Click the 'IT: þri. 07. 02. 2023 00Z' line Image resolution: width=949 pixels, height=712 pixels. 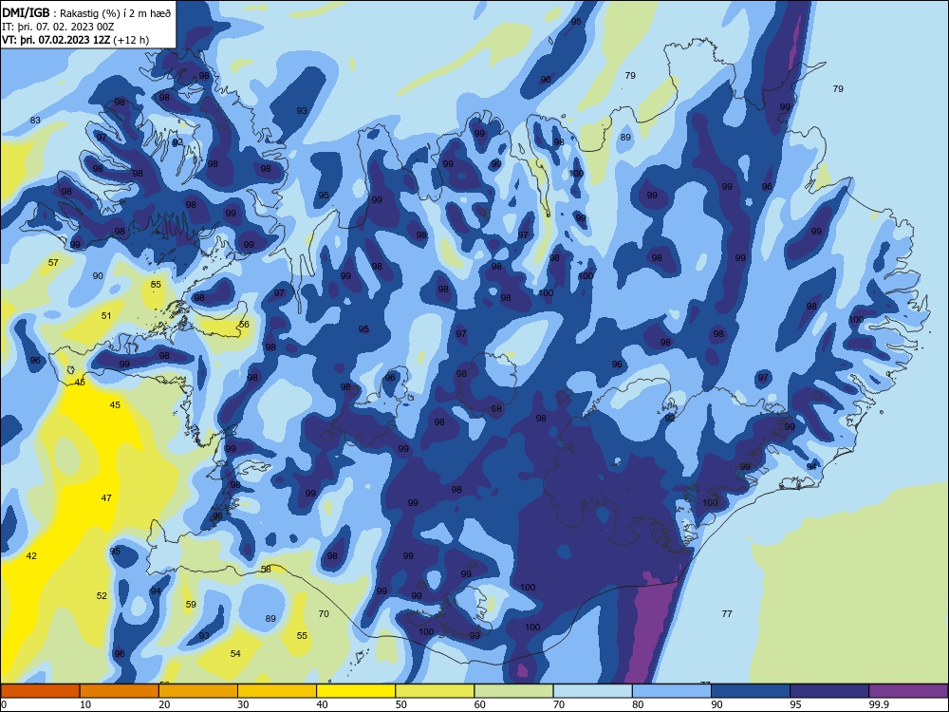click(x=58, y=27)
